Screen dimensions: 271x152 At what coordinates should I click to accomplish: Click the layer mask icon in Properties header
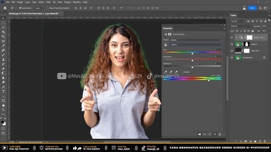point(169,34)
